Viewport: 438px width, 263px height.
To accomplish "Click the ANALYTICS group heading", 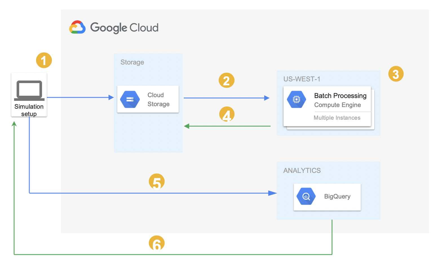I will (x=302, y=171).
